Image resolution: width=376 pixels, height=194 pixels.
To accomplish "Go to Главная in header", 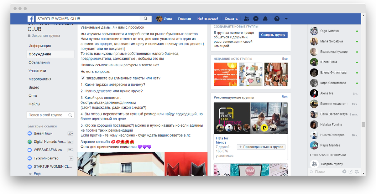I will pyautogui.click(x=185, y=19).
